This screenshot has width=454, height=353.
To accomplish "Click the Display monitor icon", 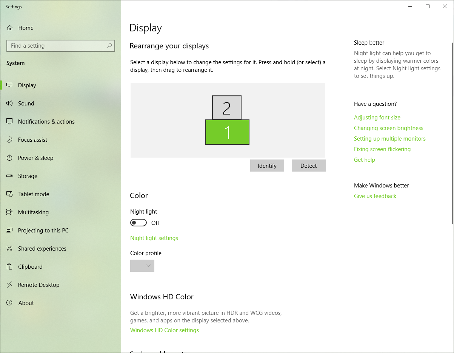I will pyautogui.click(x=10, y=85).
